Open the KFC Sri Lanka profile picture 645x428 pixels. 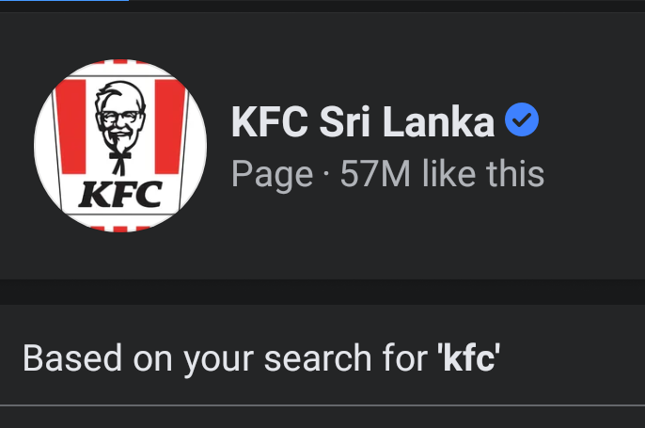pos(120,146)
